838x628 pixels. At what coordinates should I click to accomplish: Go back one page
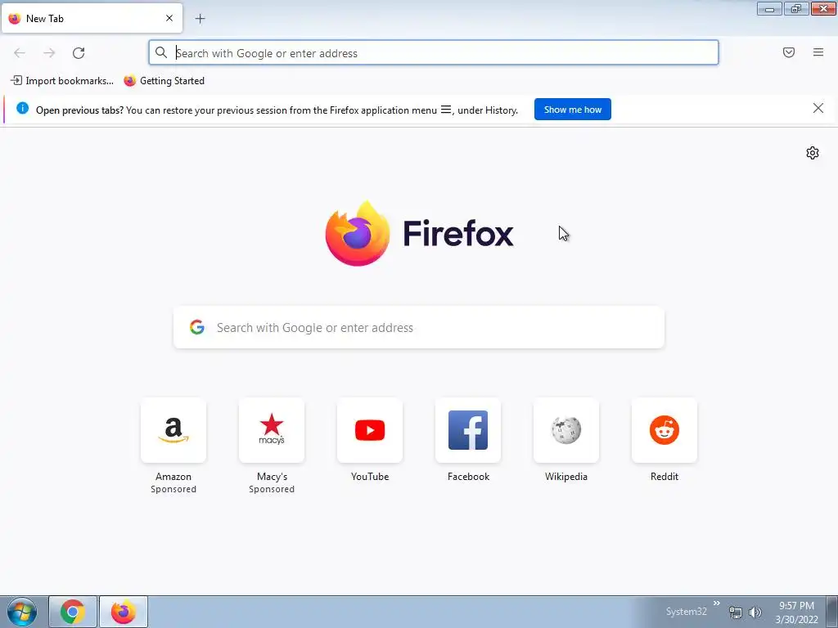point(20,53)
